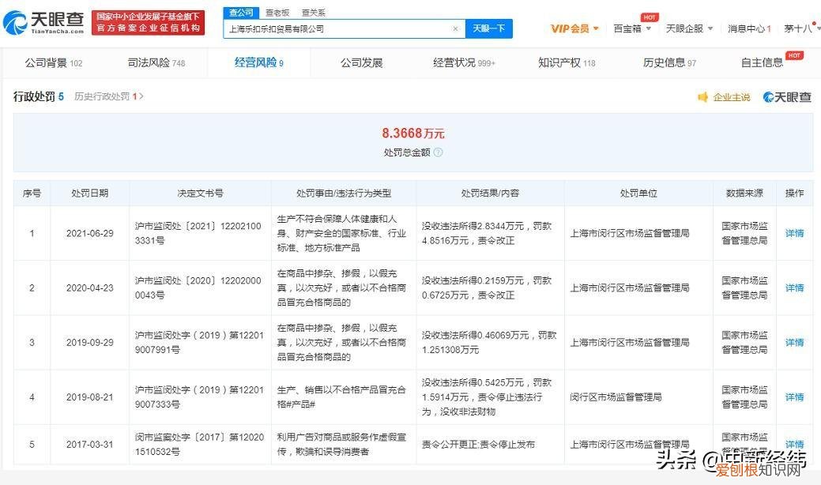This screenshot has height=485, width=821.
Task: Open the 公司背景 tab
Action: pyautogui.click(x=54, y=62)
